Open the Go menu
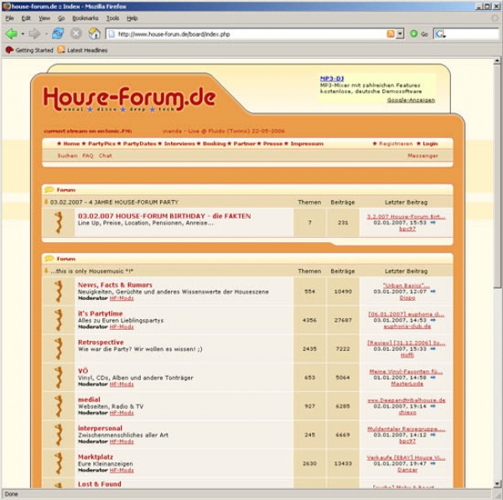 point(61,18)
